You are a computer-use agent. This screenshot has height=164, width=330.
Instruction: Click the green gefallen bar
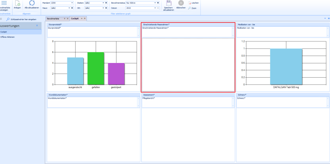96,68
